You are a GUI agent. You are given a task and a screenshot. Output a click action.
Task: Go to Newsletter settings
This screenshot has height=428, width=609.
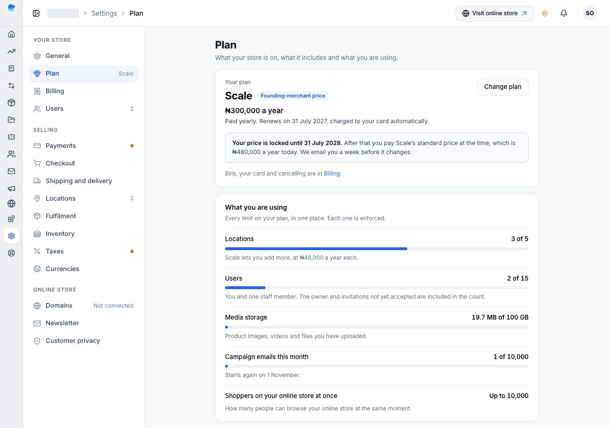tap(83, 323)
